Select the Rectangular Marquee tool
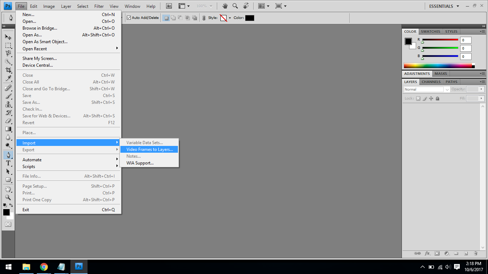 click(x=8, y=45)
